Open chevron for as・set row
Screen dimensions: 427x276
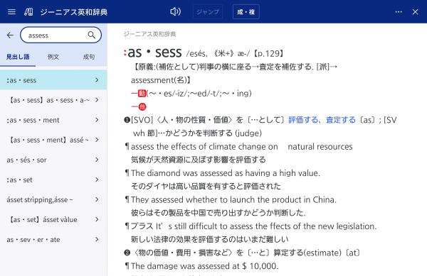click(x=97, y=180)
